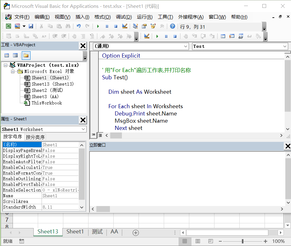Click the View Object icon in the project panel
291x246 pixels.
(15, 55)
